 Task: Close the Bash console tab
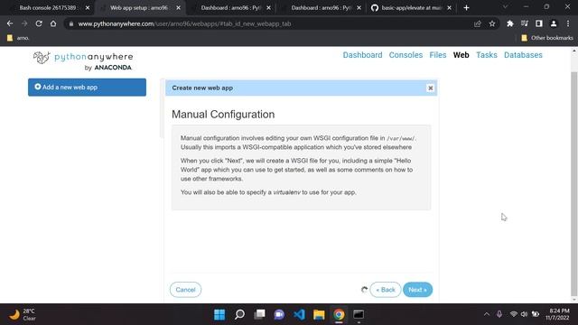88,8
